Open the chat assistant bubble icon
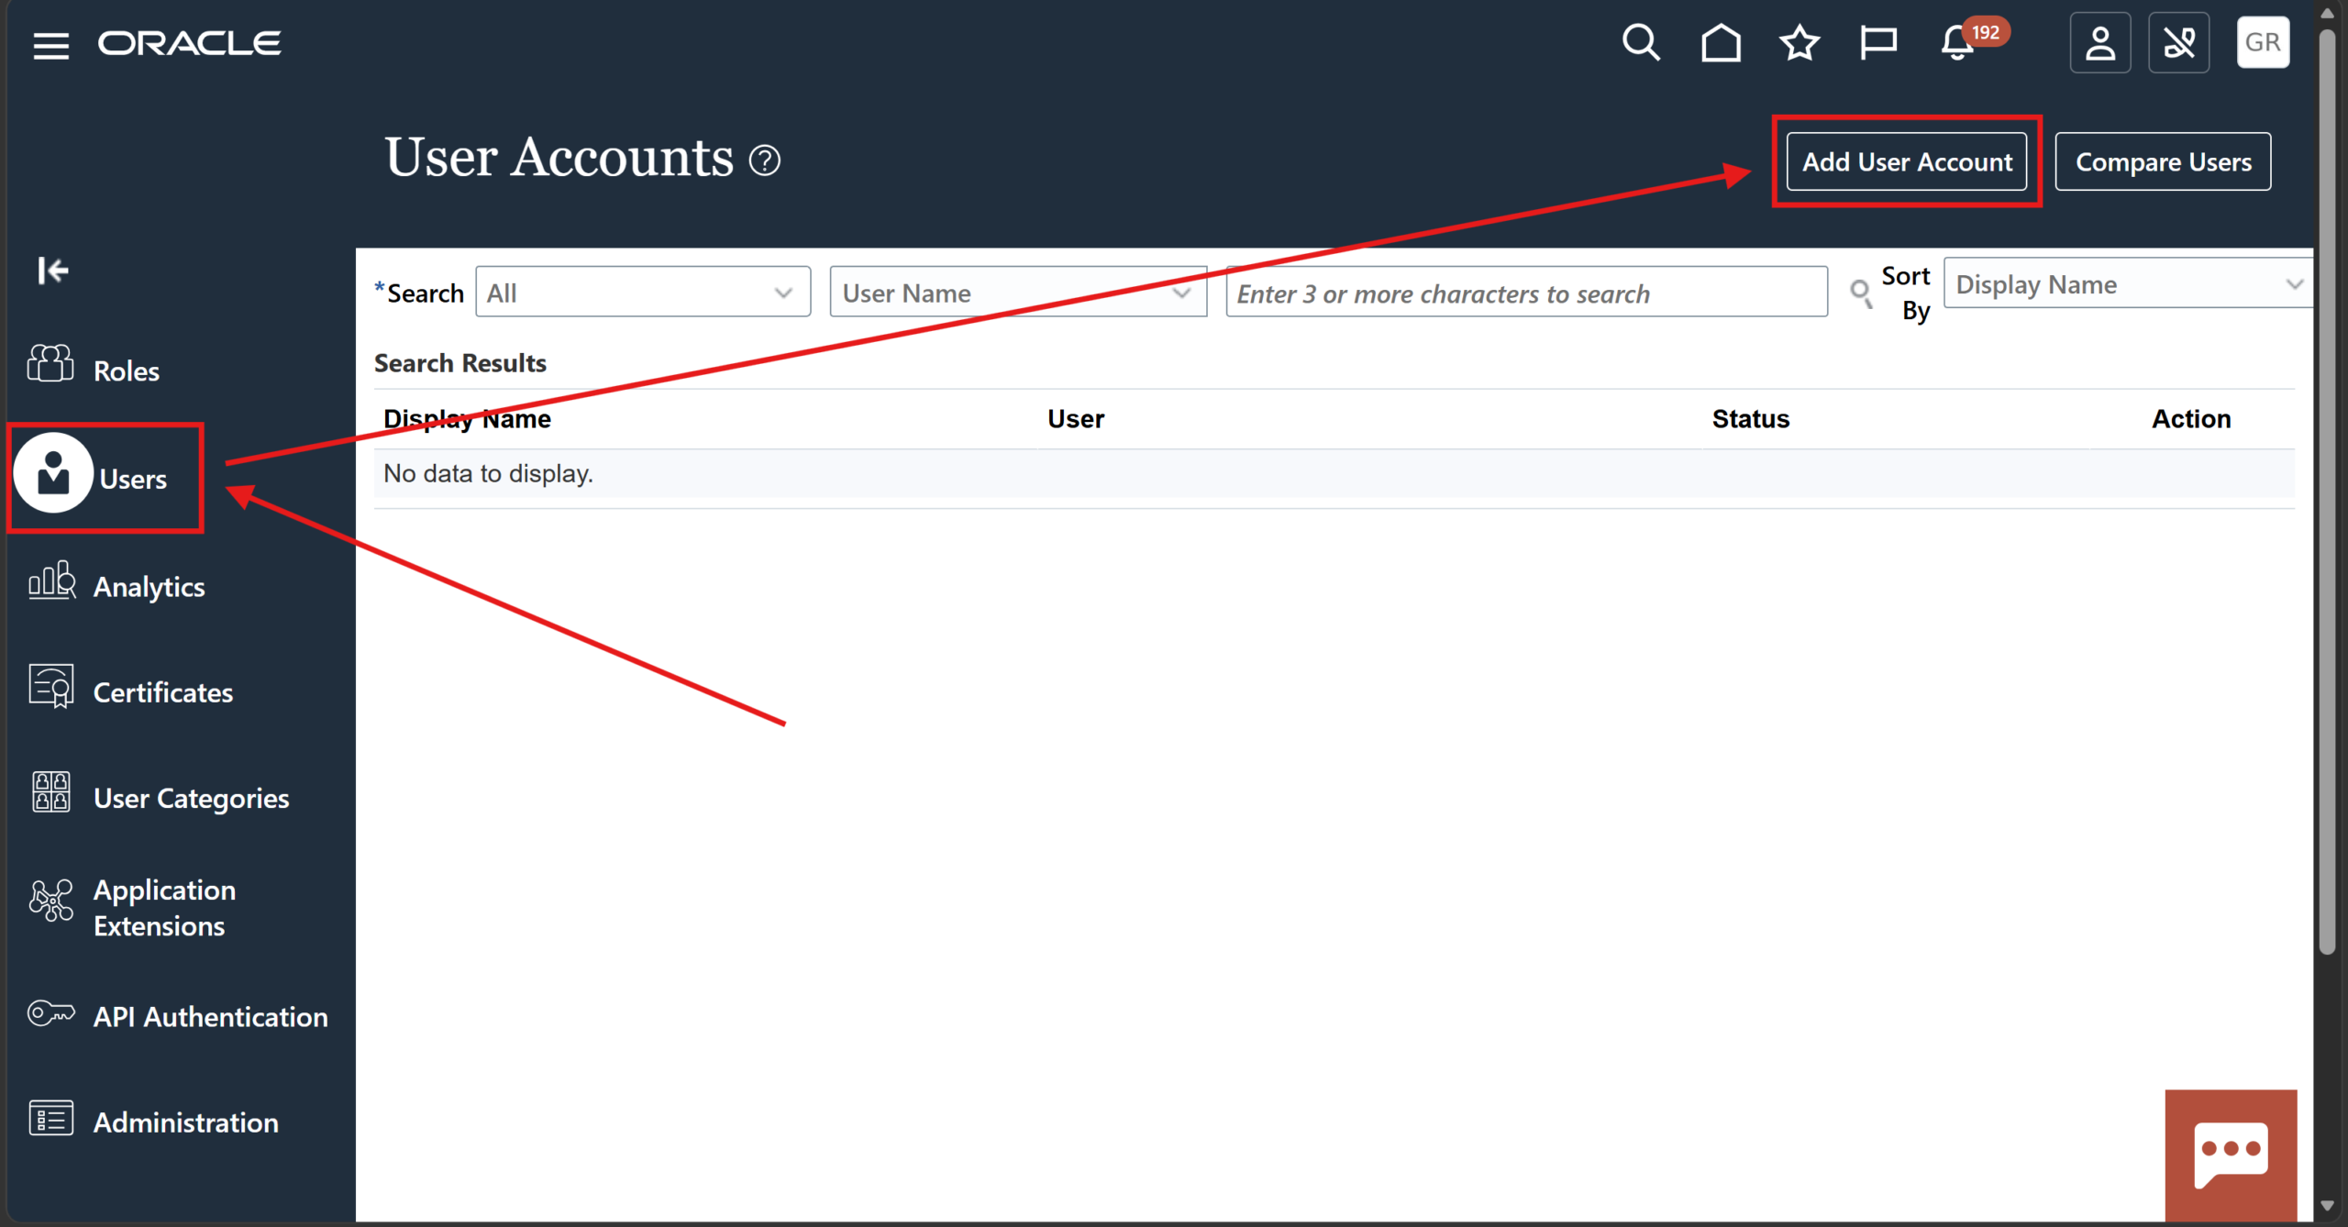The height and width of the screenshot is (1227, 2348). click(x=2231, y=1155)
